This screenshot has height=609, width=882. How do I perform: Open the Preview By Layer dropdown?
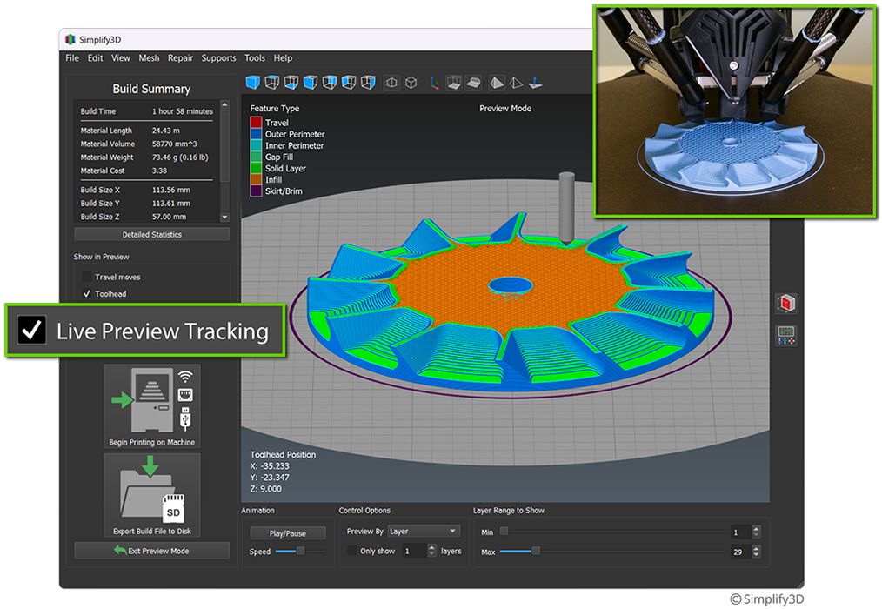(424, 531)
